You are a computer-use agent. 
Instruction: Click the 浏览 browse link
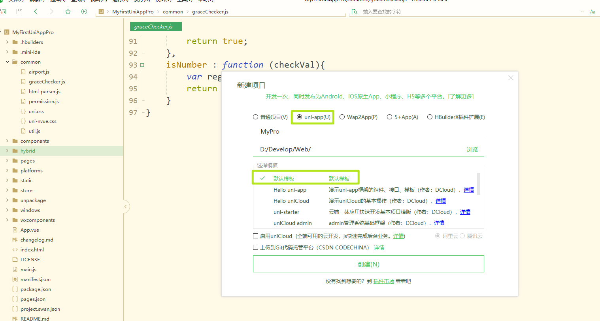point(472,149)
